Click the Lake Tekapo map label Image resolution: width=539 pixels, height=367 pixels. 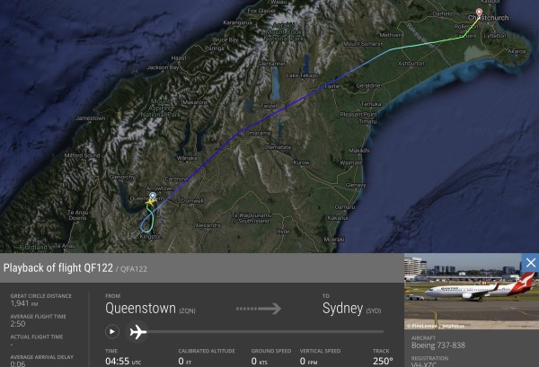(x=302, y=75)
